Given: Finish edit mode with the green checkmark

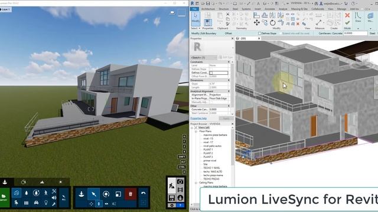Looking at the screenshot, I should pos(347,23).
